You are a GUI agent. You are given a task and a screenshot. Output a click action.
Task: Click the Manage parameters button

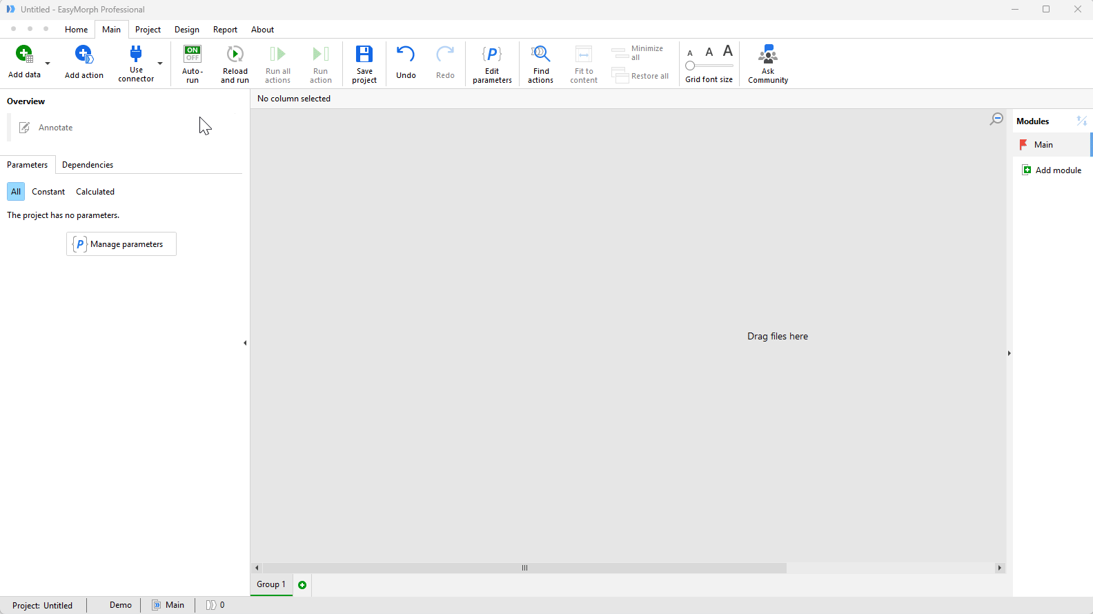[121, 244]
